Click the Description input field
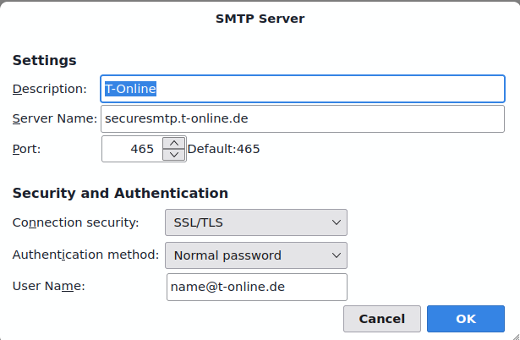The image size is (520, 340). [x=303, y=89]
